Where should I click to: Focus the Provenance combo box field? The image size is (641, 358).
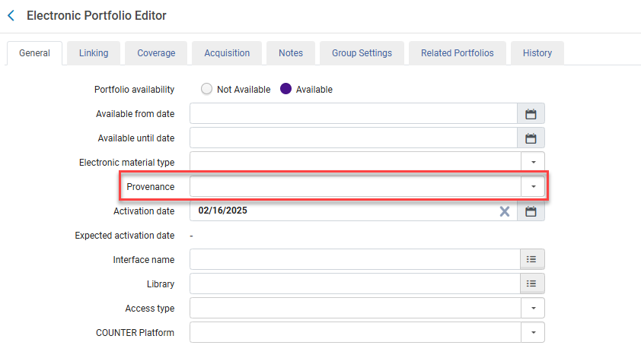(x=356, y=186)
